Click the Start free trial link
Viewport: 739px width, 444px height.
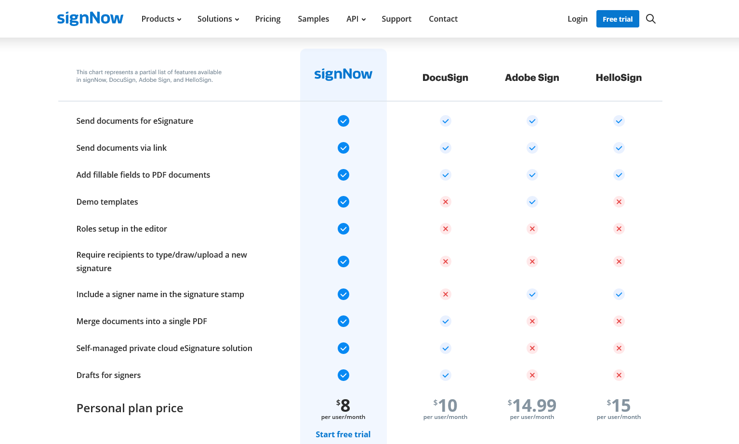click(343, 434)
